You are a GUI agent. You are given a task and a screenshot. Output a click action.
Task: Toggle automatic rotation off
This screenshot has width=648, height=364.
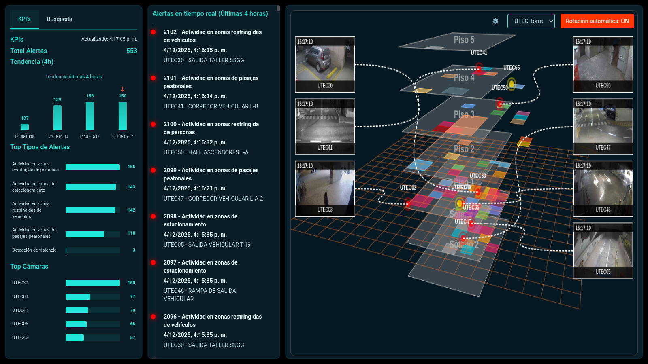coord(597,21)
